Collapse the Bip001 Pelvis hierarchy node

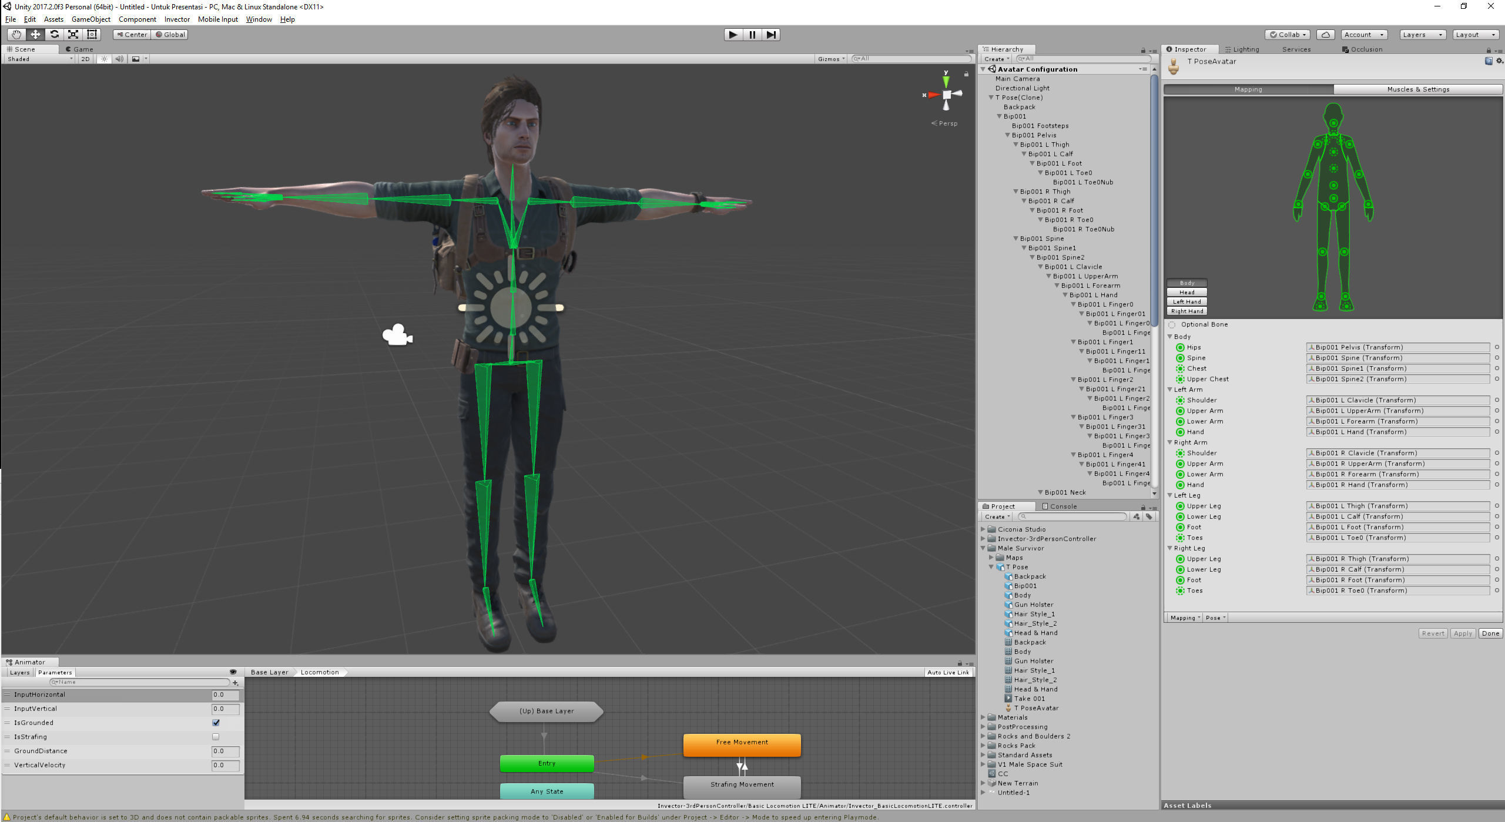1007,135
